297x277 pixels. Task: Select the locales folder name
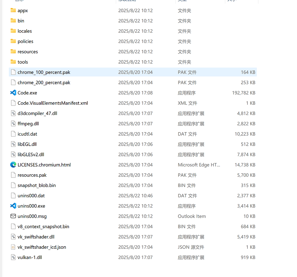pos(25,31)
